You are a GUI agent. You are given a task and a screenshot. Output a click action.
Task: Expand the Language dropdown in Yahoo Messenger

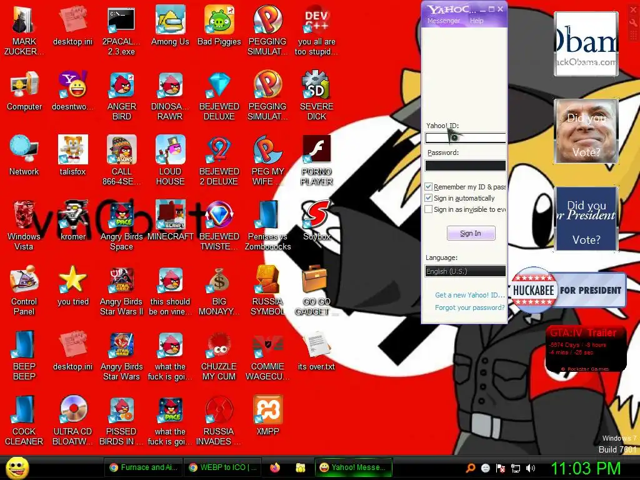pos(465,271)
